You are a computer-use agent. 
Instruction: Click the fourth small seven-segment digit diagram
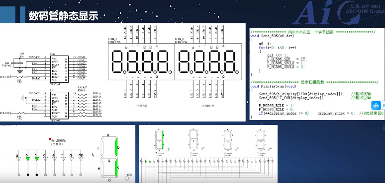pos(261,140)
